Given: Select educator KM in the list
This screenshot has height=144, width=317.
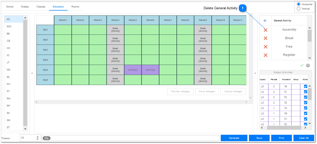Looking at the screenshot, I should pyautogui.click(x=14, y=70).
